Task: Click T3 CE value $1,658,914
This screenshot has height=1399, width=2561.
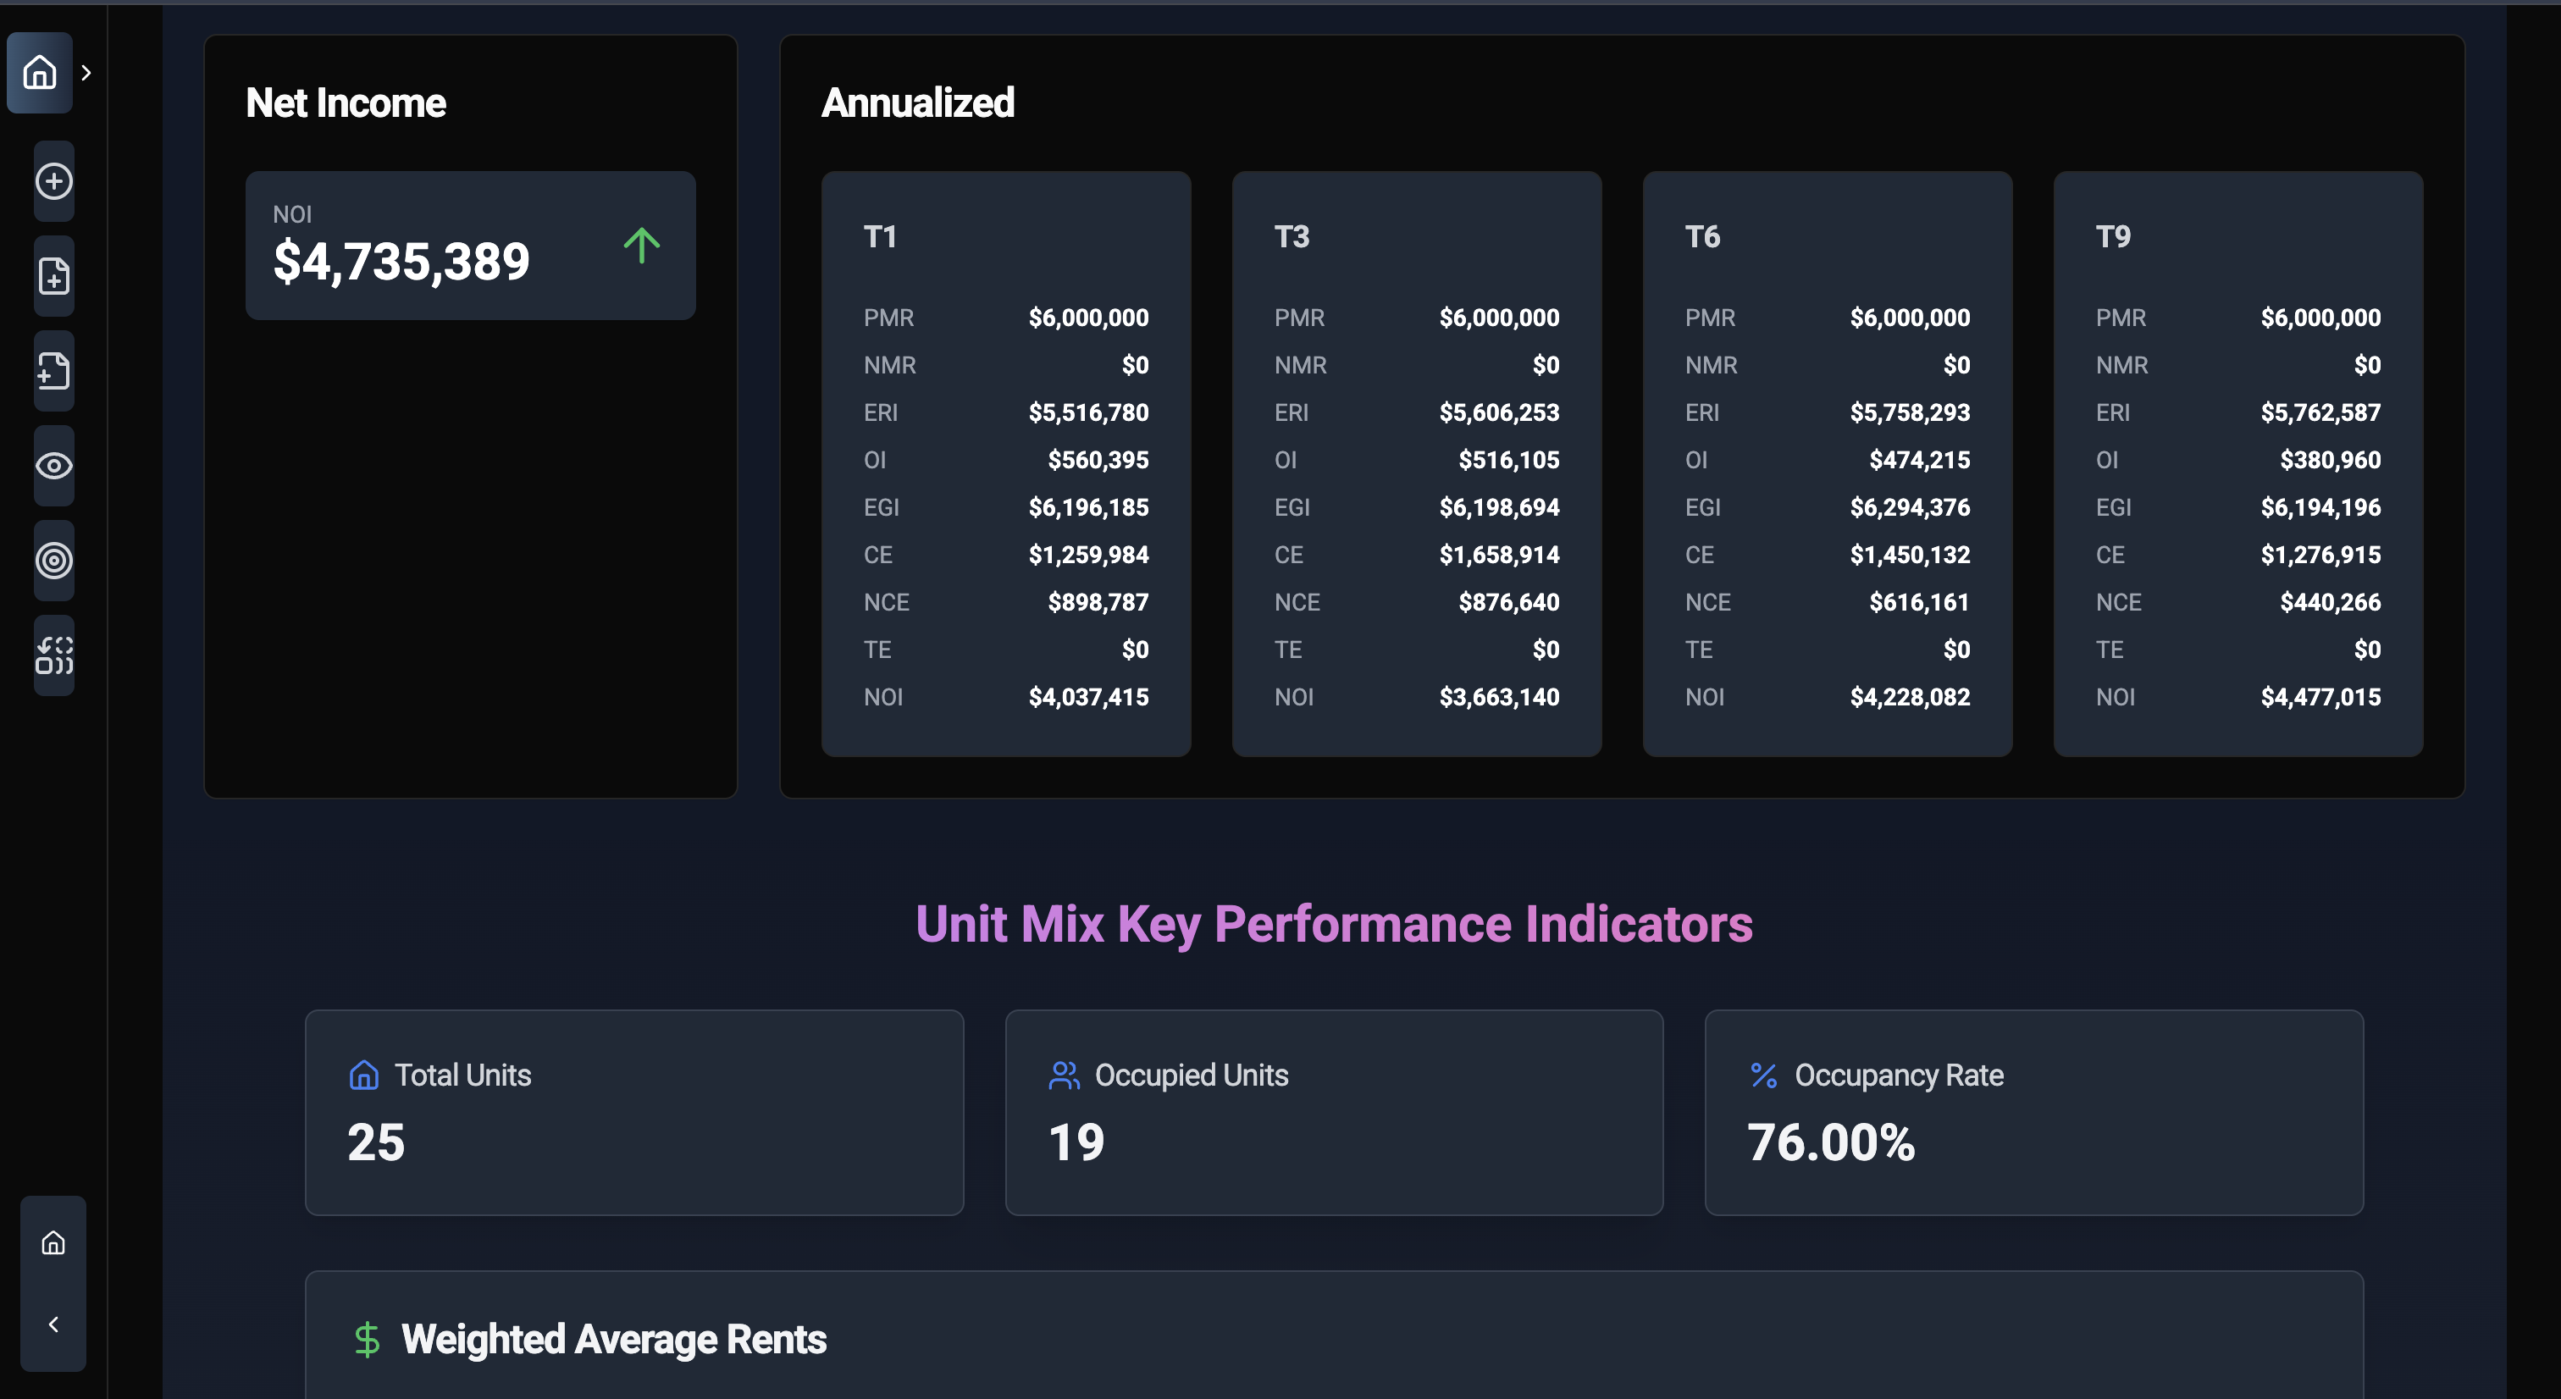Action: [1499, 555]
